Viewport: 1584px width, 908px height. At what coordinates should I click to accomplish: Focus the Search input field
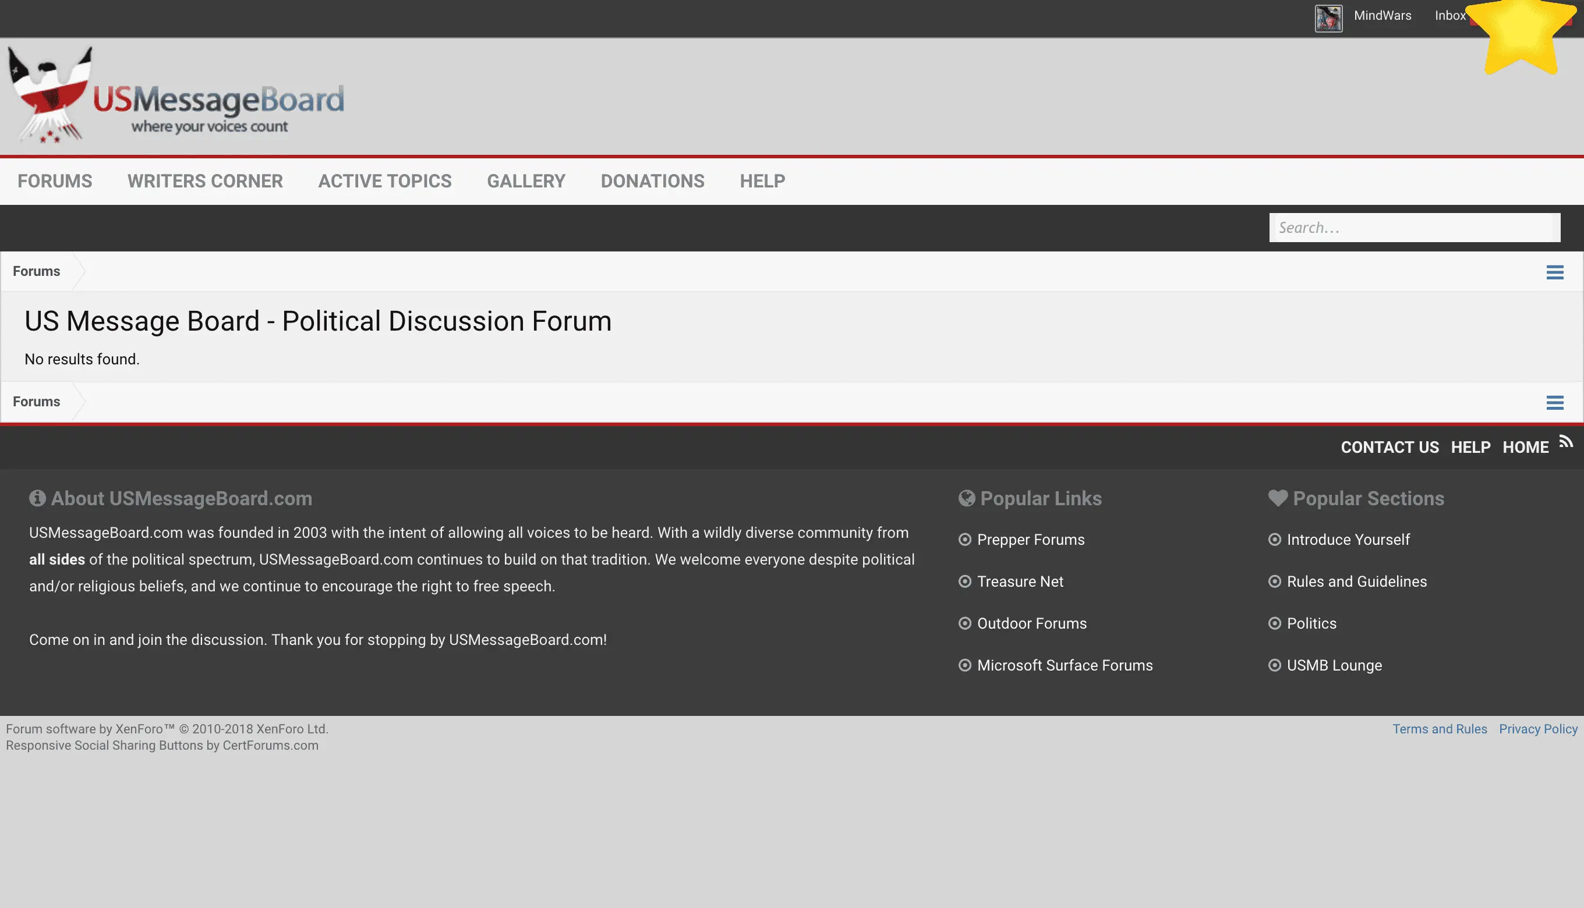tap(1415, 228)
